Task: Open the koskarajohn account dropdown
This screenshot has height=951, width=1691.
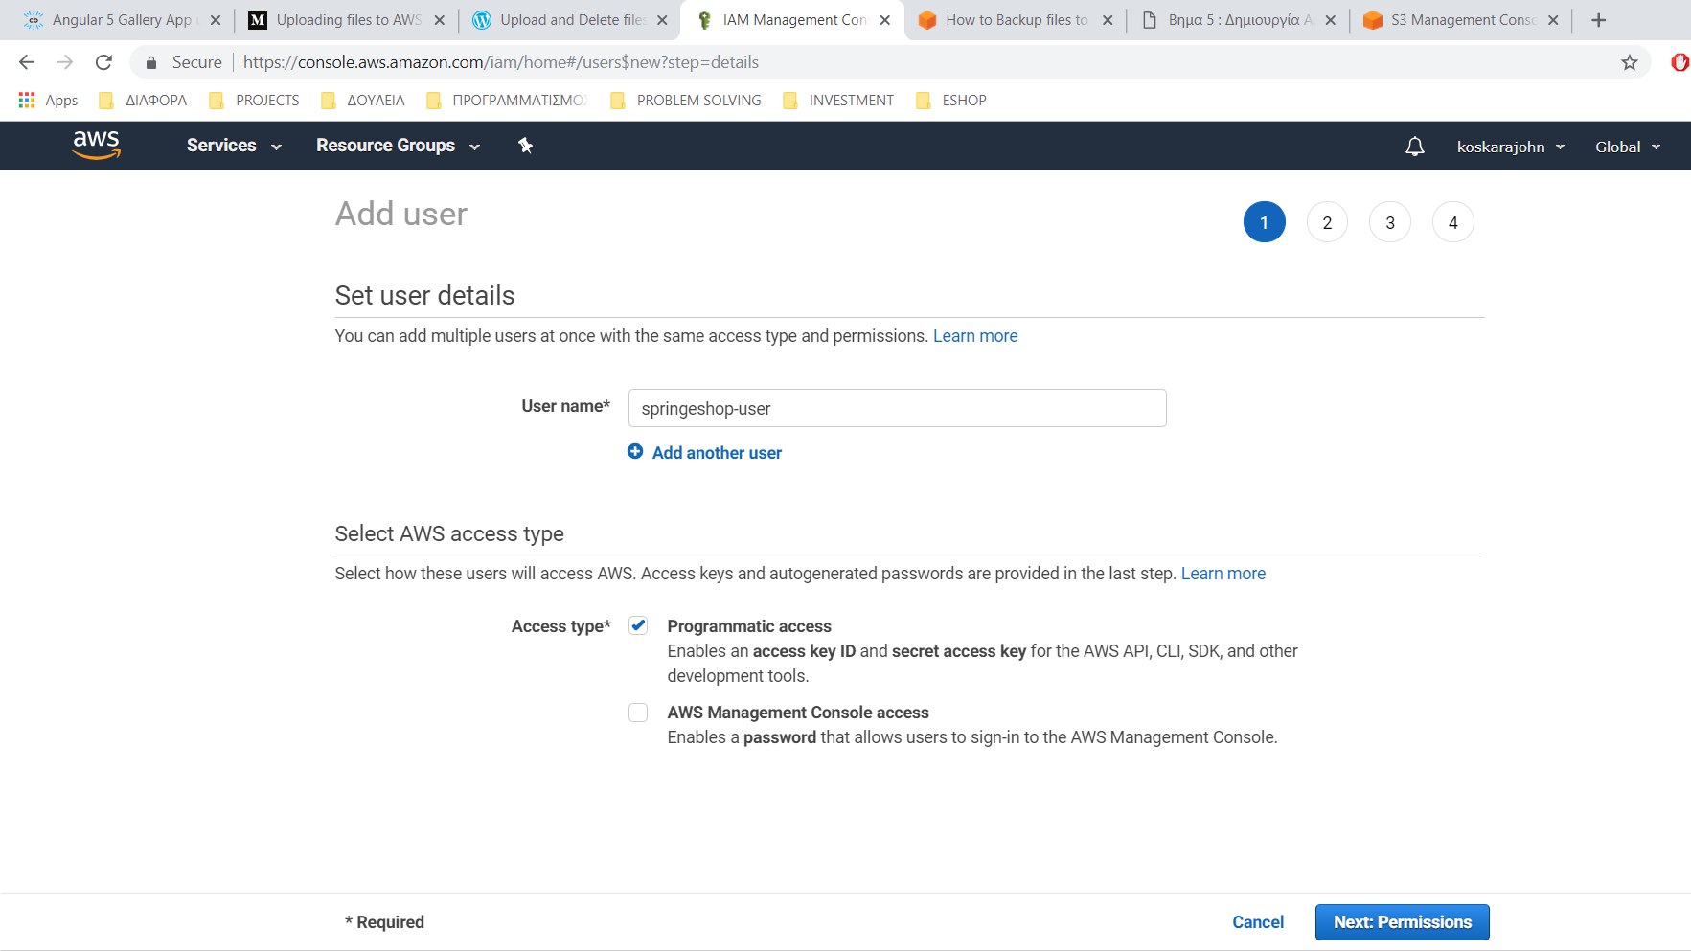Action: click(1510, 147)
